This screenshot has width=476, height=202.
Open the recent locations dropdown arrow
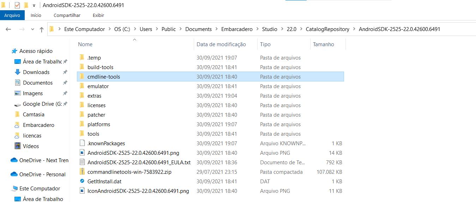pos(32,30)
